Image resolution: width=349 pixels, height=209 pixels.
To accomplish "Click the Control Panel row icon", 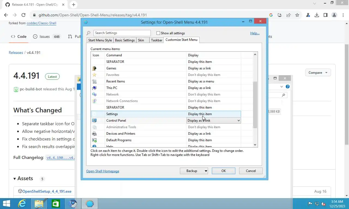I will point(94,121).
